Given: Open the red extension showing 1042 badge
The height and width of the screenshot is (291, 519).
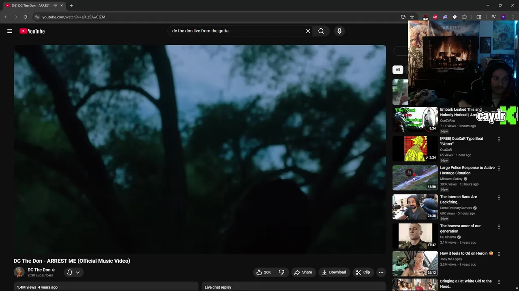Looking at the screenshot, I should coord(425,17).
